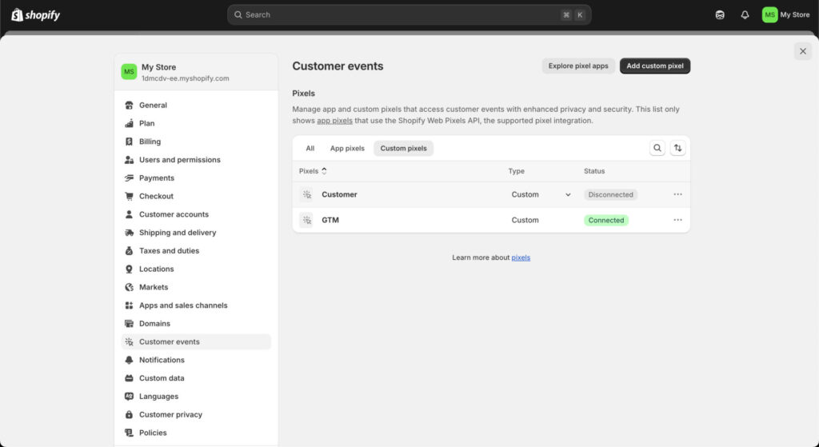Viewport: 819px width, 447px height.
Task: Switch to the App pixels tab
Action: 347,148
